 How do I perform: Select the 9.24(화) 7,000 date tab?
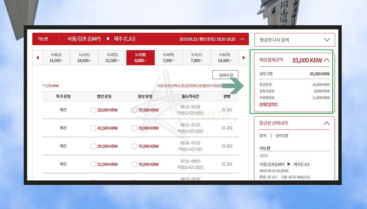[169, 57]
